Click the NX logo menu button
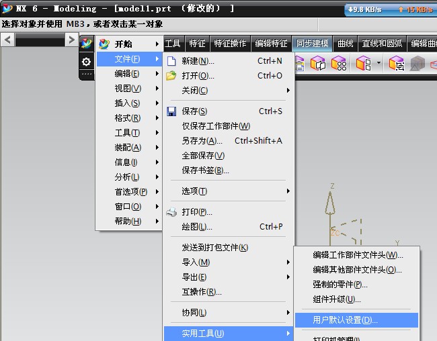 click(87, 44)
